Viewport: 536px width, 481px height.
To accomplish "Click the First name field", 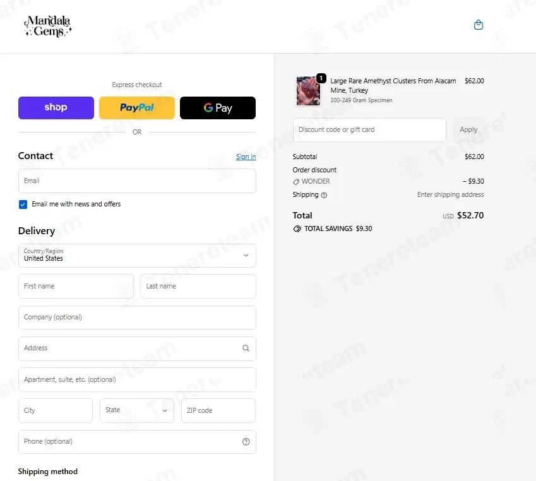I will pos(76,286).
